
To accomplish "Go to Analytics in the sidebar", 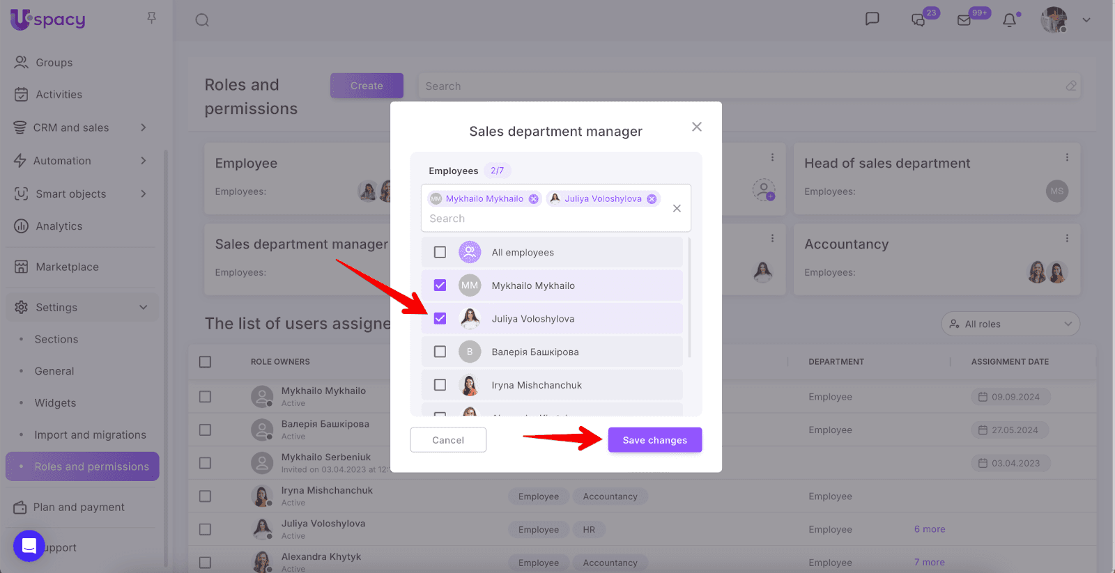I will click(x=59, y=226).
